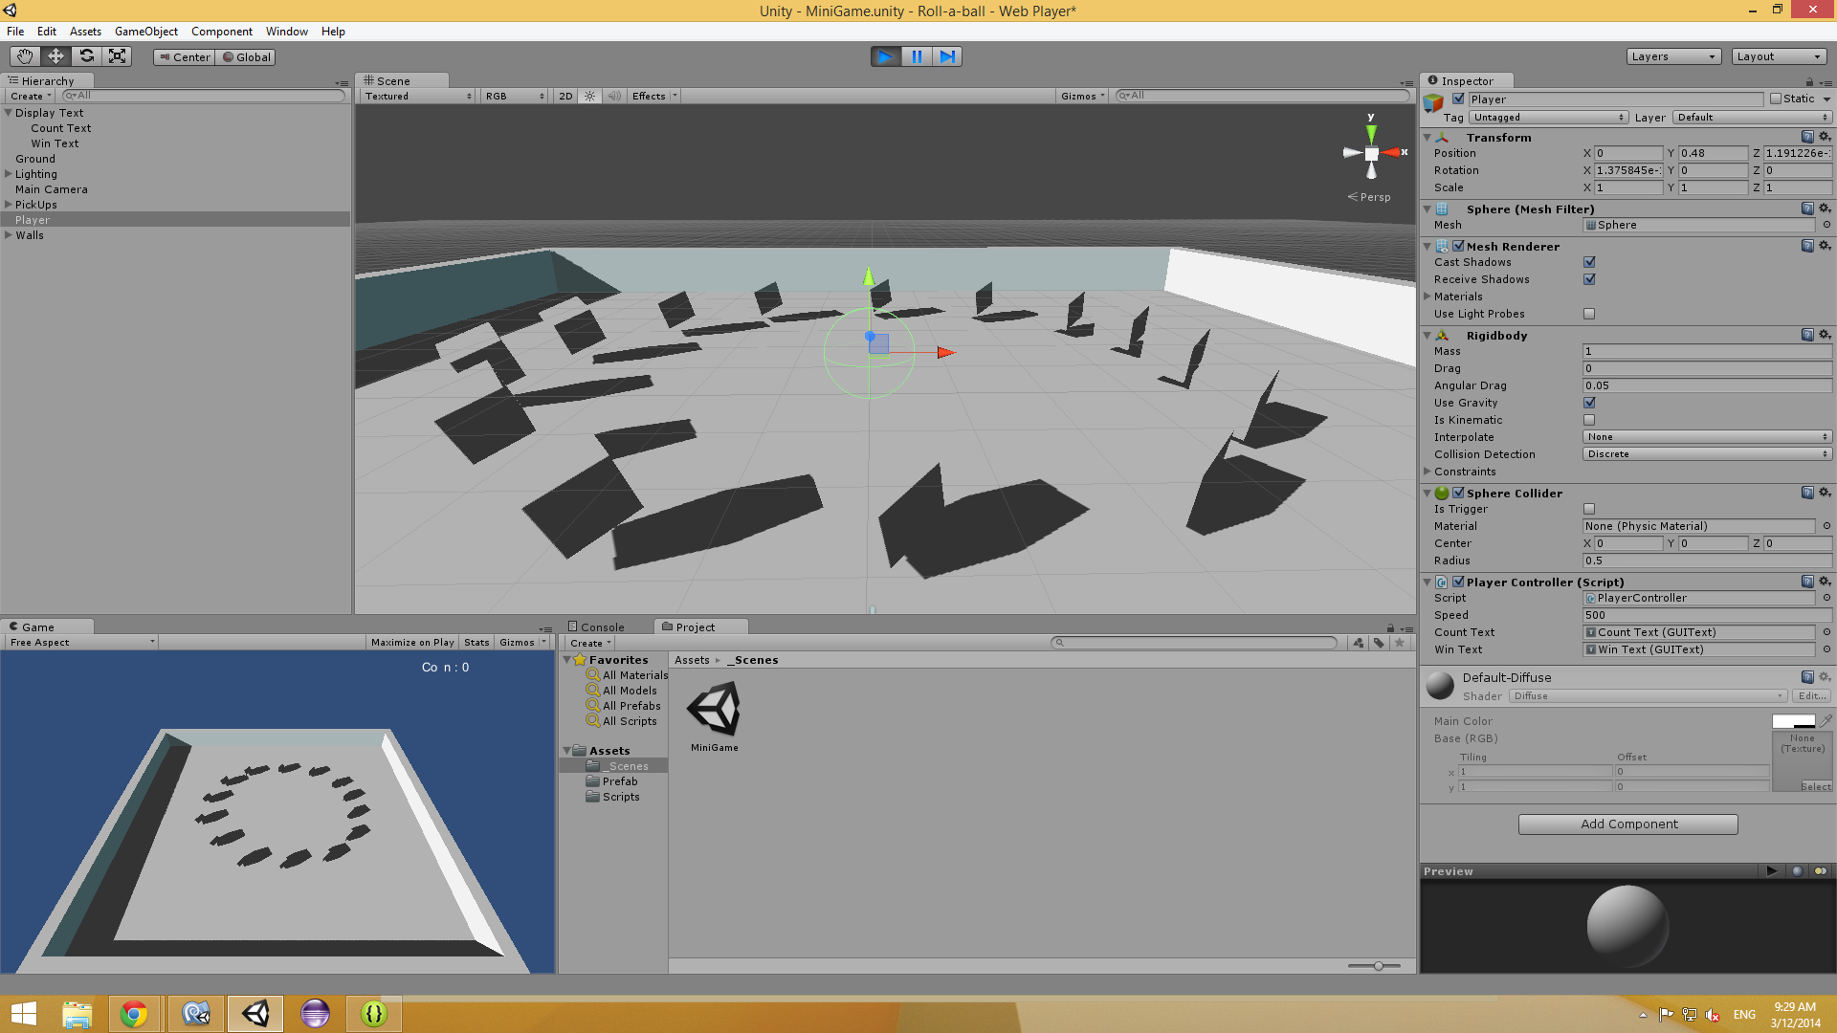The width and height of the screenshot is (1837, 1033).
Task: Click the Pause button
Action: click(x=917, y=56)
